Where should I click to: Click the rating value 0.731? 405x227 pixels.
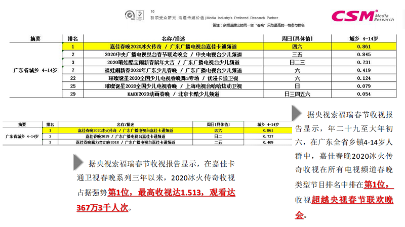(363, 62)
